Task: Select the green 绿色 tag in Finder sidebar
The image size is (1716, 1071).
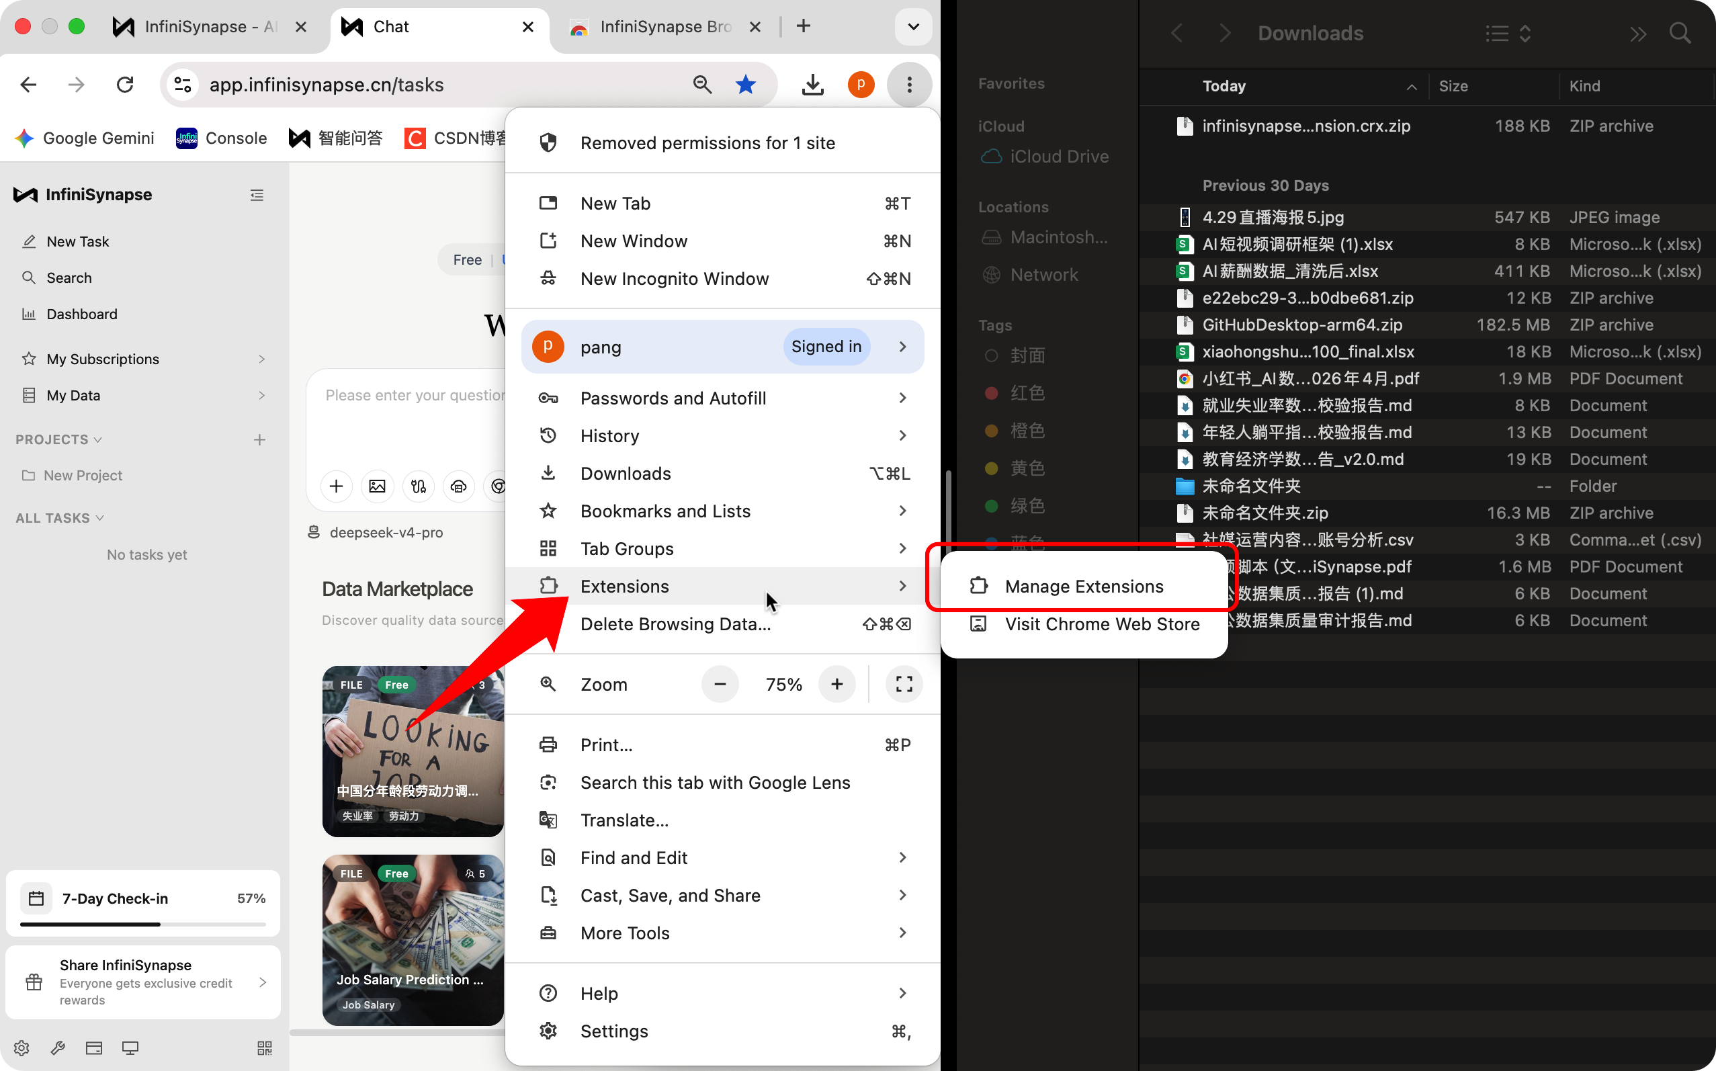Action: pos(1017,506)
